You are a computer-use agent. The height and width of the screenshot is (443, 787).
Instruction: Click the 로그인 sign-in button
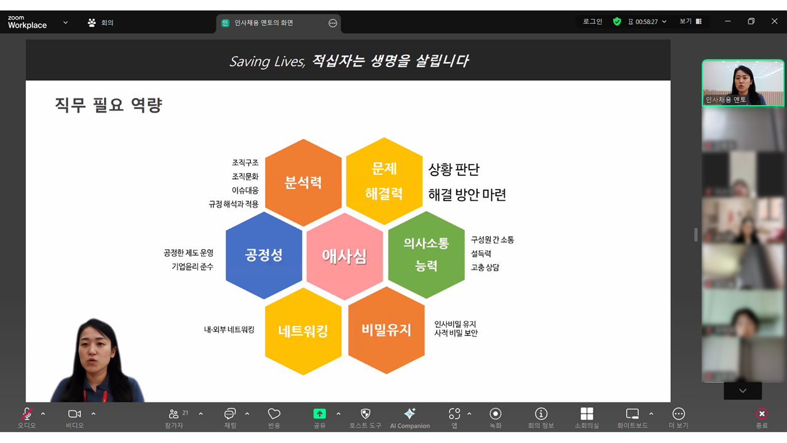click(593, 22)
